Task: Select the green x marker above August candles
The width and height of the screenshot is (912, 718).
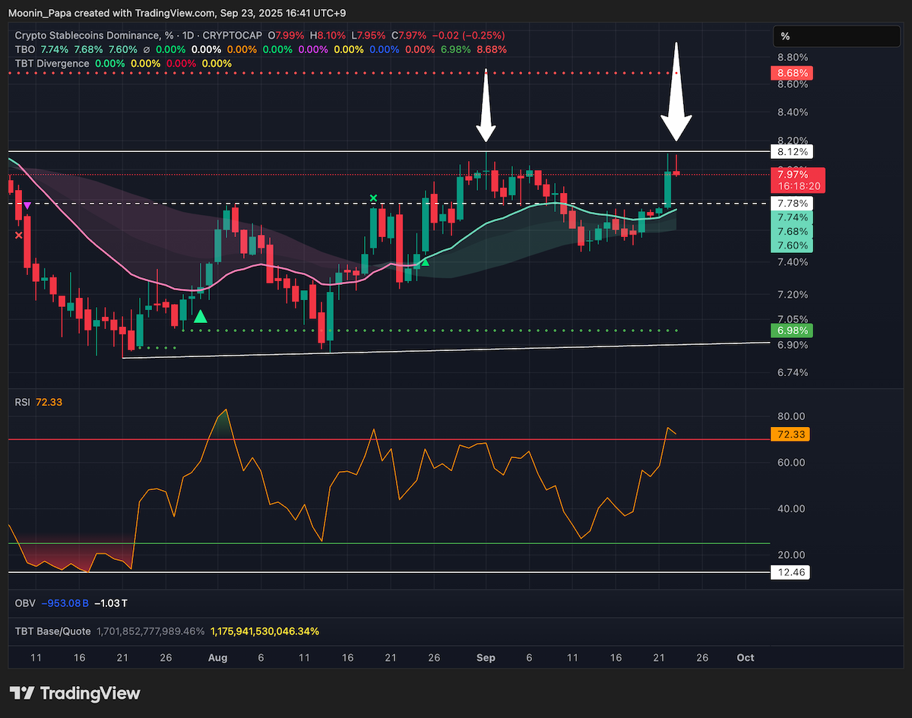Action: click(x=373, y=198)
